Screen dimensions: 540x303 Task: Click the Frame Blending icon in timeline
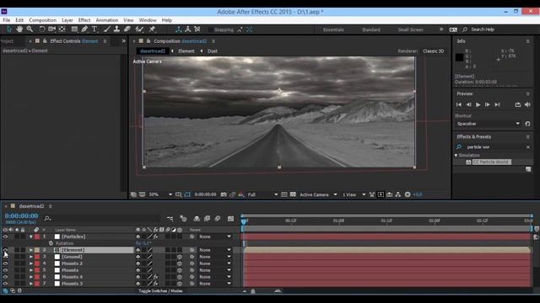point(207,219)
